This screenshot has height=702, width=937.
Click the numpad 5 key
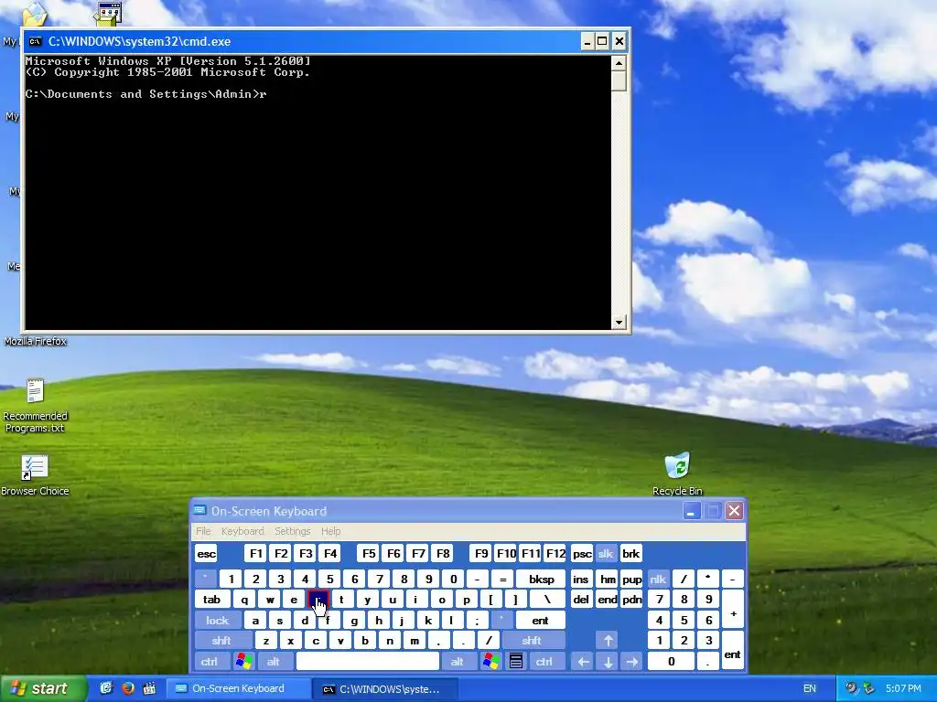tap(684, 621)
